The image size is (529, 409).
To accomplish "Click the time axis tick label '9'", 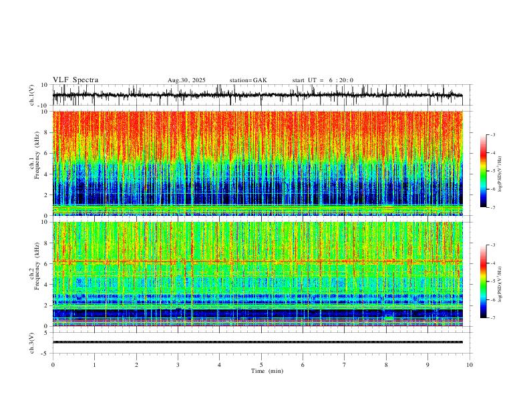I will [x=427, y=365].
